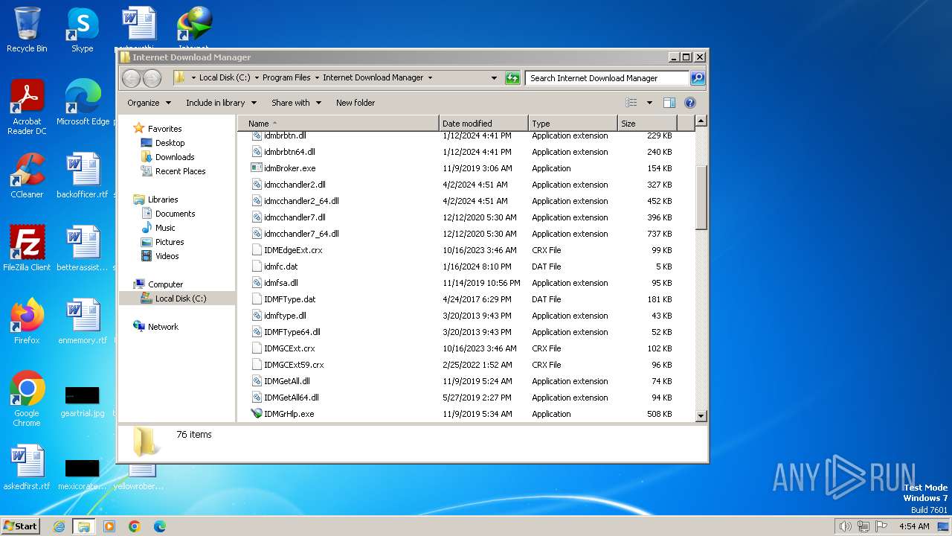Viewport: 952px width, 536px height.
Task: Select Desktop under Favorites
Action: (x=170, y=143)
